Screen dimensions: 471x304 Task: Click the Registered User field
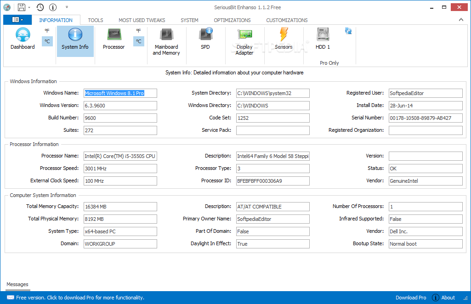pyautogui.click(x=426, y=93)
